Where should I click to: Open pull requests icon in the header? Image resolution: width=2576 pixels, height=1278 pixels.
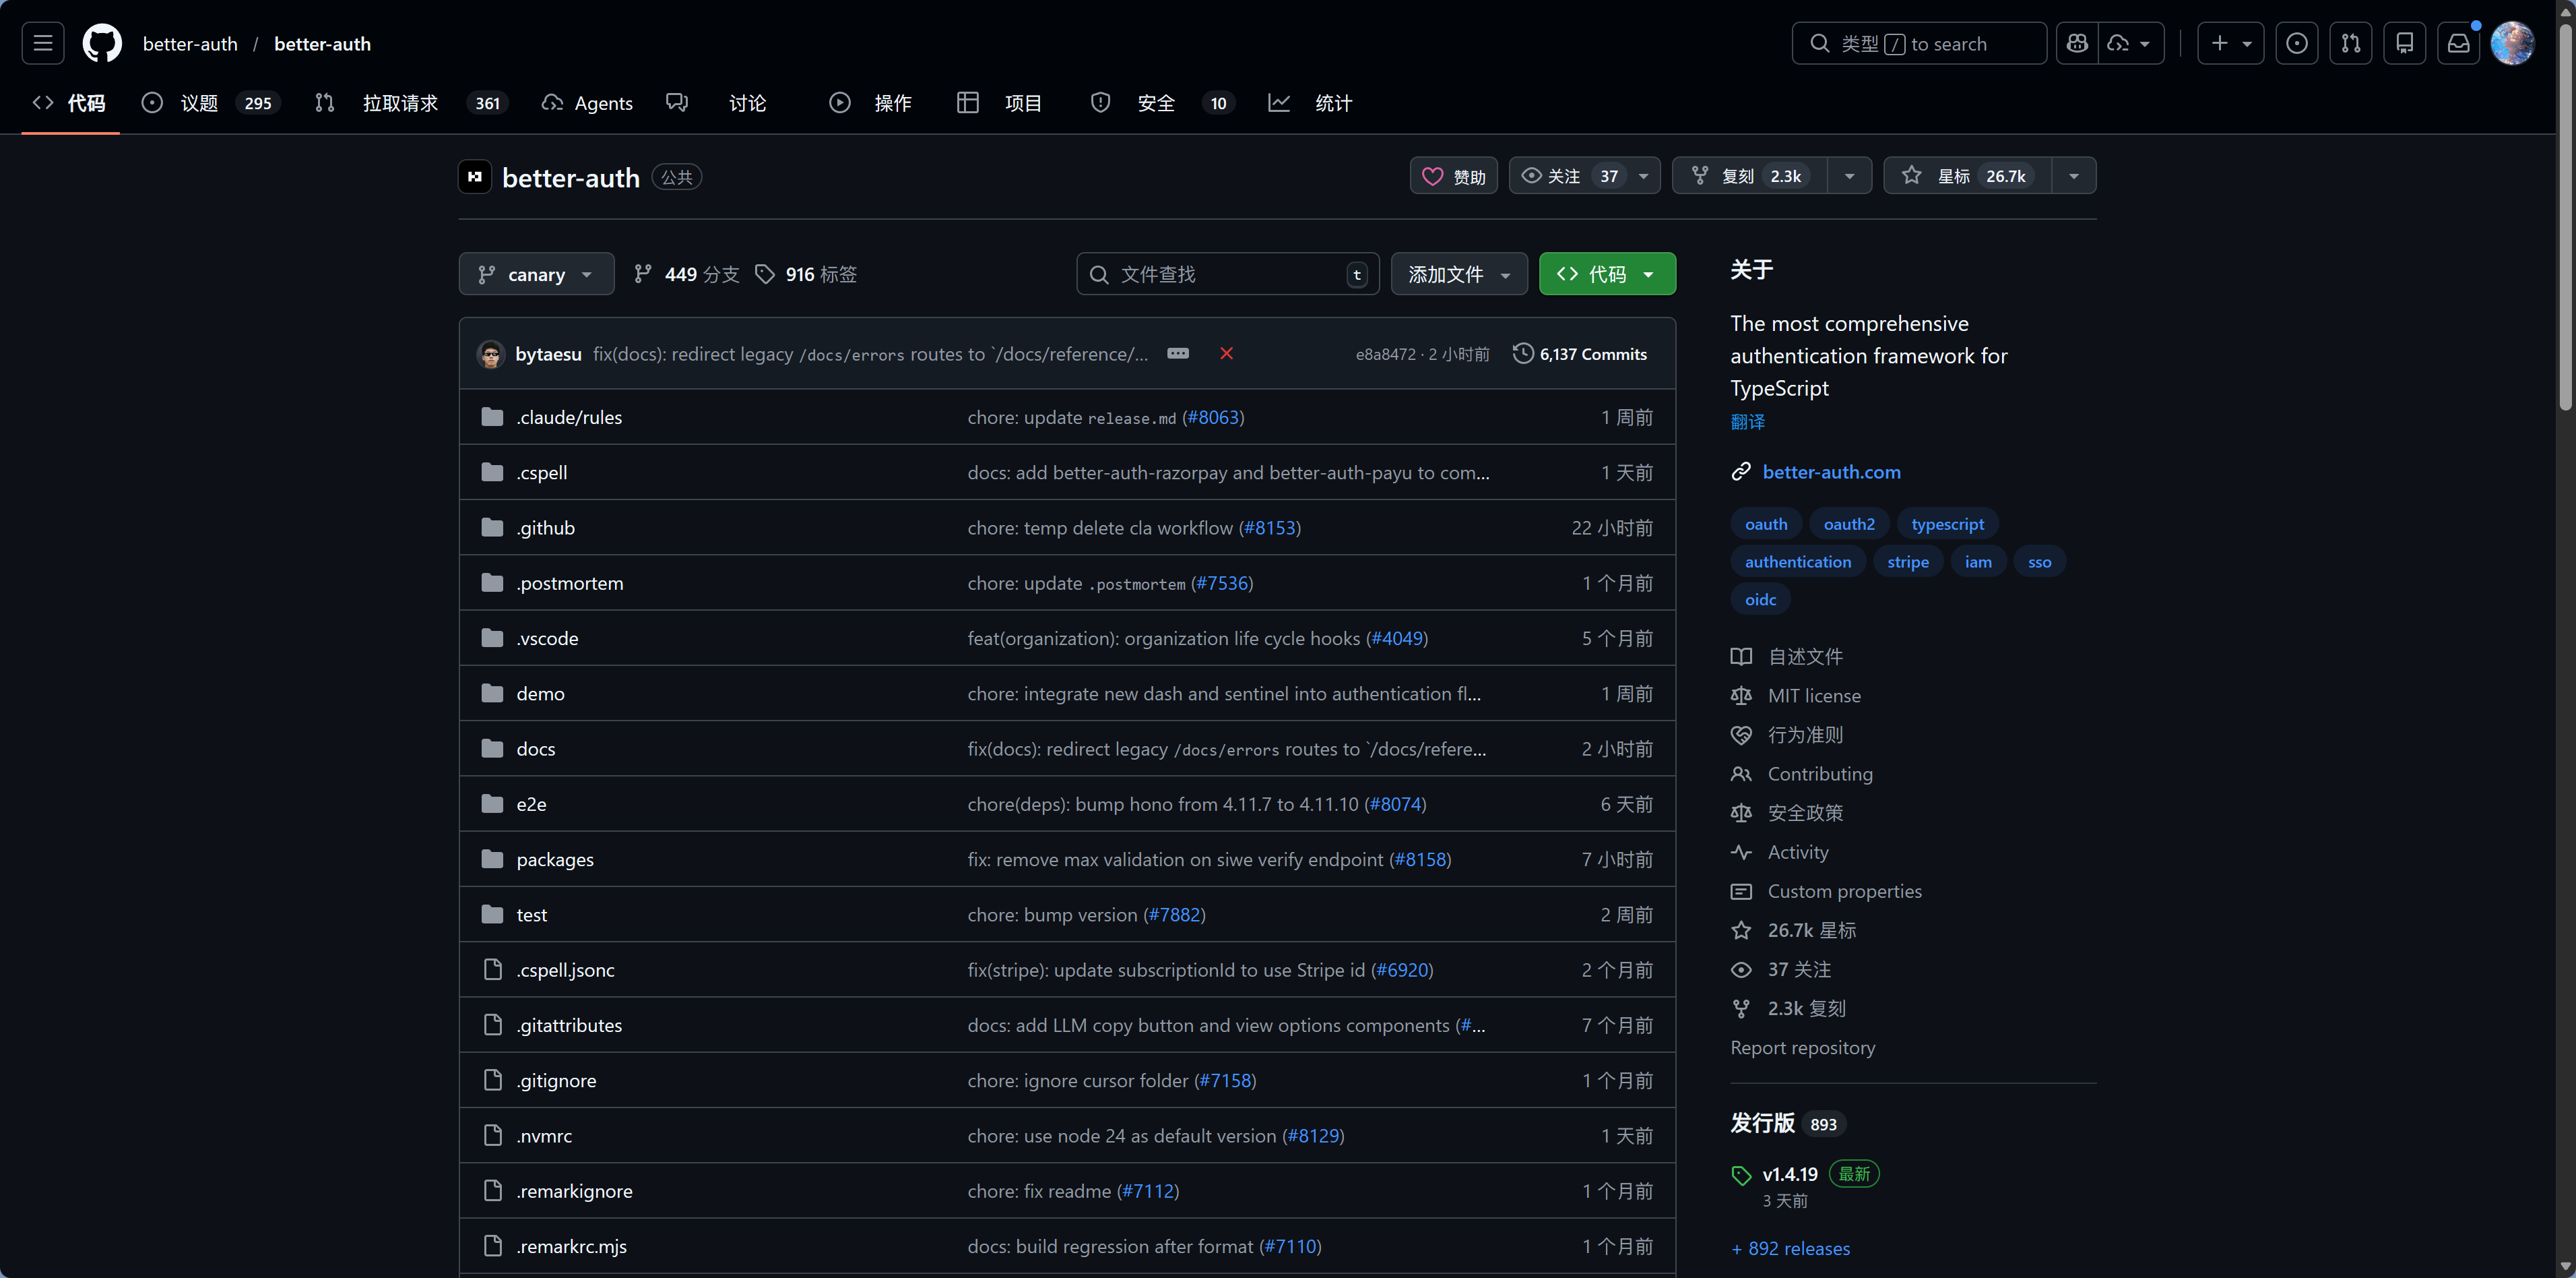click(x=2352, y=43)
